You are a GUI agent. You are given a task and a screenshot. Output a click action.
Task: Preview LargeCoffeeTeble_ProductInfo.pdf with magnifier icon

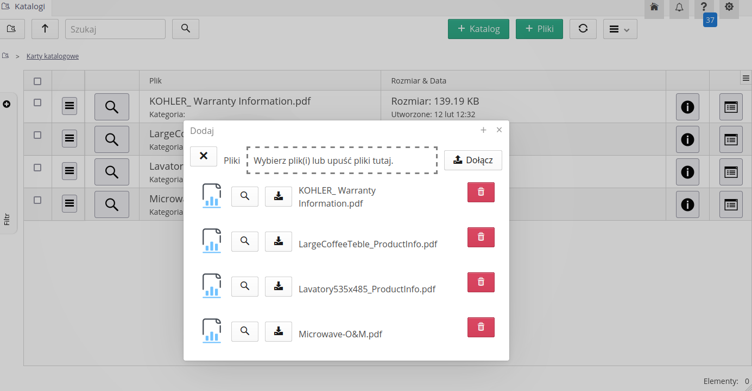244,241
